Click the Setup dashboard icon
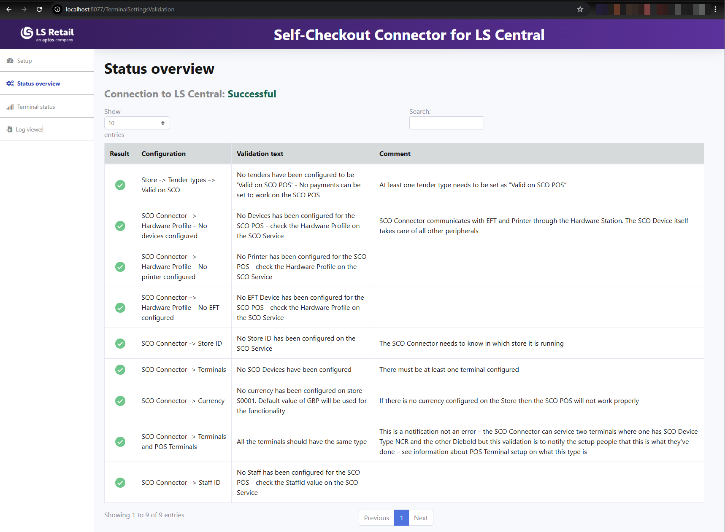Screen dimensions: 725x532 (x=10, y=61)
